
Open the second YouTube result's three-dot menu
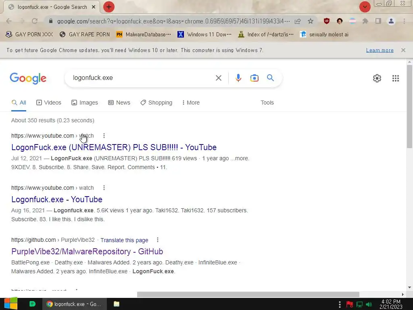104,188
